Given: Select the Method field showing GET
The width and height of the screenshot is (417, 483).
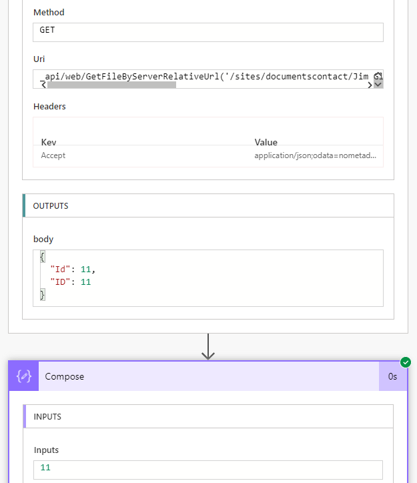Looking at the screenshot, I should click(x=208, y=32).
